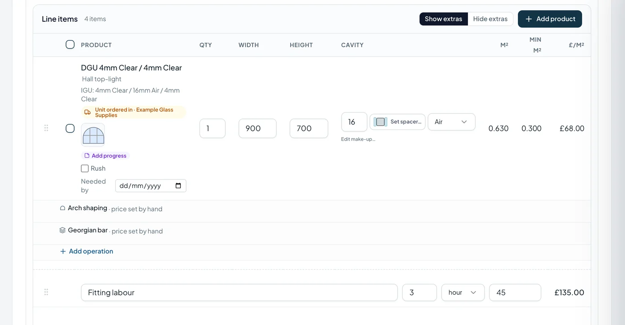
Task: Select the DGU 4mm Clear line item checkbox
Action: click(70, 128)
